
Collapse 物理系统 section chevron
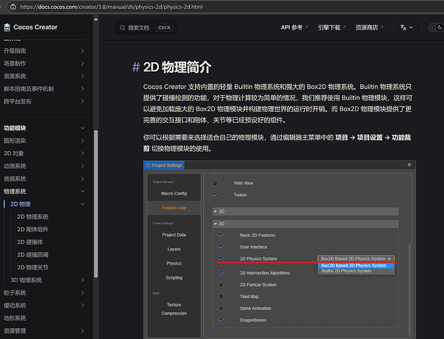(82, 191)
